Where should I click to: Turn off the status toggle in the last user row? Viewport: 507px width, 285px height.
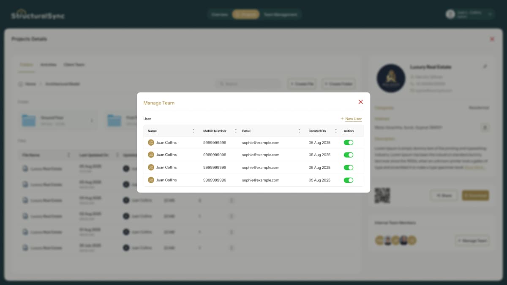(349, 180)
